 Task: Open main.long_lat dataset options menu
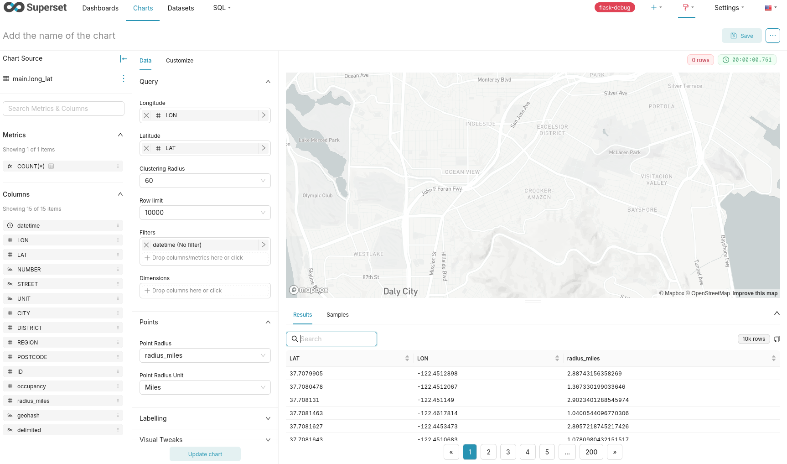tap(124, 78)
